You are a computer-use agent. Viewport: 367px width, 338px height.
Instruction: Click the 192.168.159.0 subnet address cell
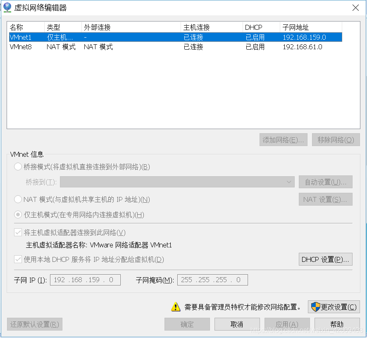[x=304, y=37]
